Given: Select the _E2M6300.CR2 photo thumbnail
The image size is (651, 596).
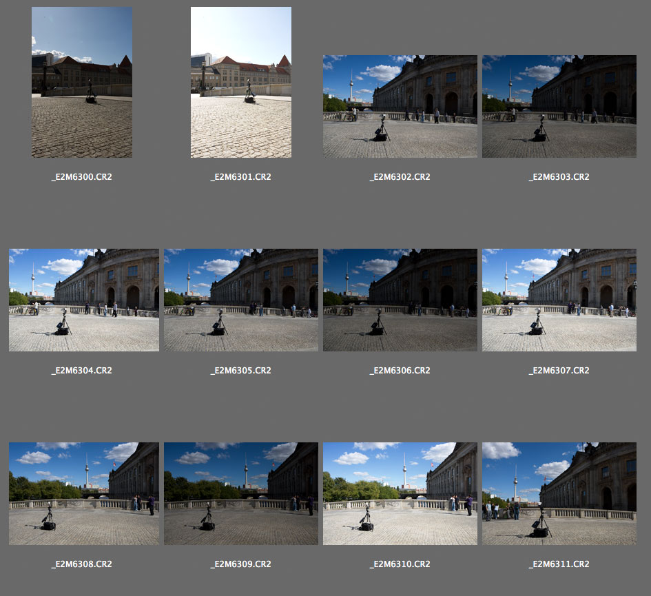Looking at the screenshot, I should click(81, 83).
